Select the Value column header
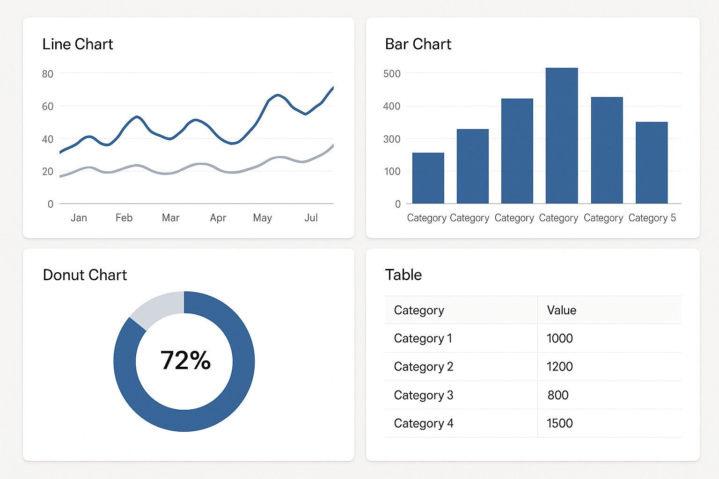719x479 pixels. 561,310
